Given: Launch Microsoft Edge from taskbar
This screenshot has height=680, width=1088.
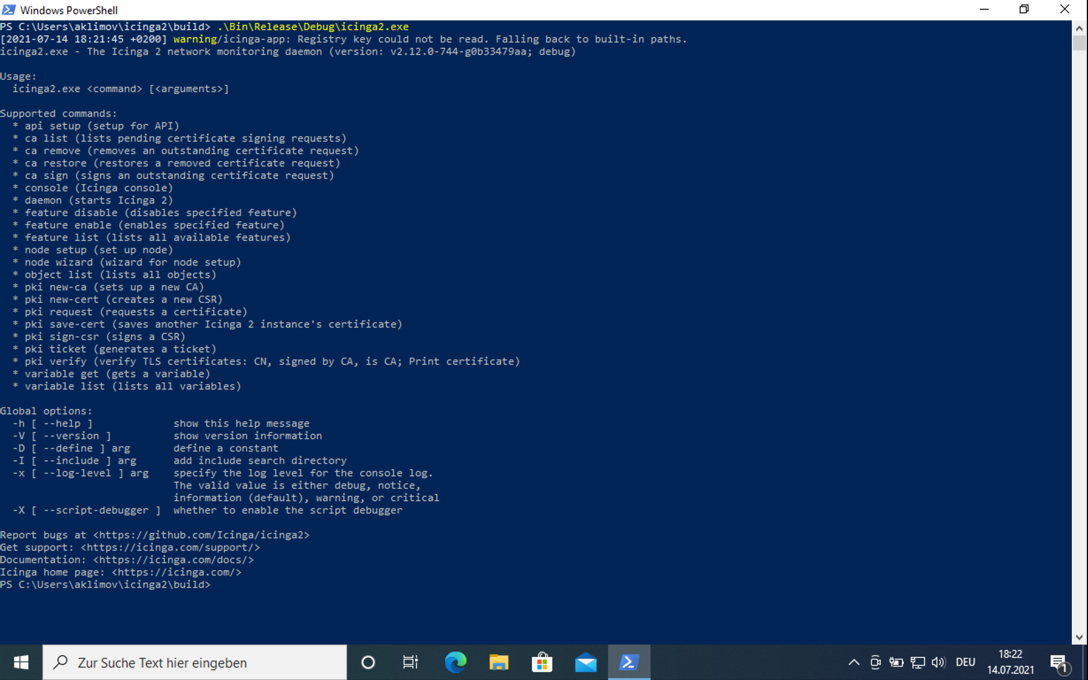Looking at the screenshot, I should [x=455, y=662].
